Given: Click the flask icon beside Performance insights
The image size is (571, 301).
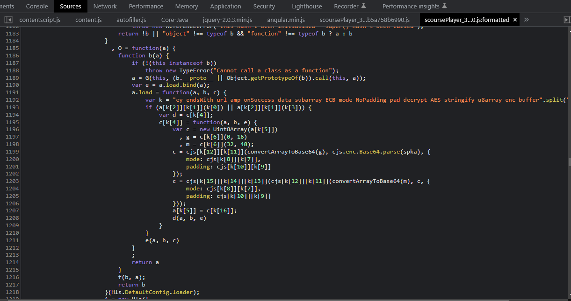Looking at the screenshot, I should point(444,6).
